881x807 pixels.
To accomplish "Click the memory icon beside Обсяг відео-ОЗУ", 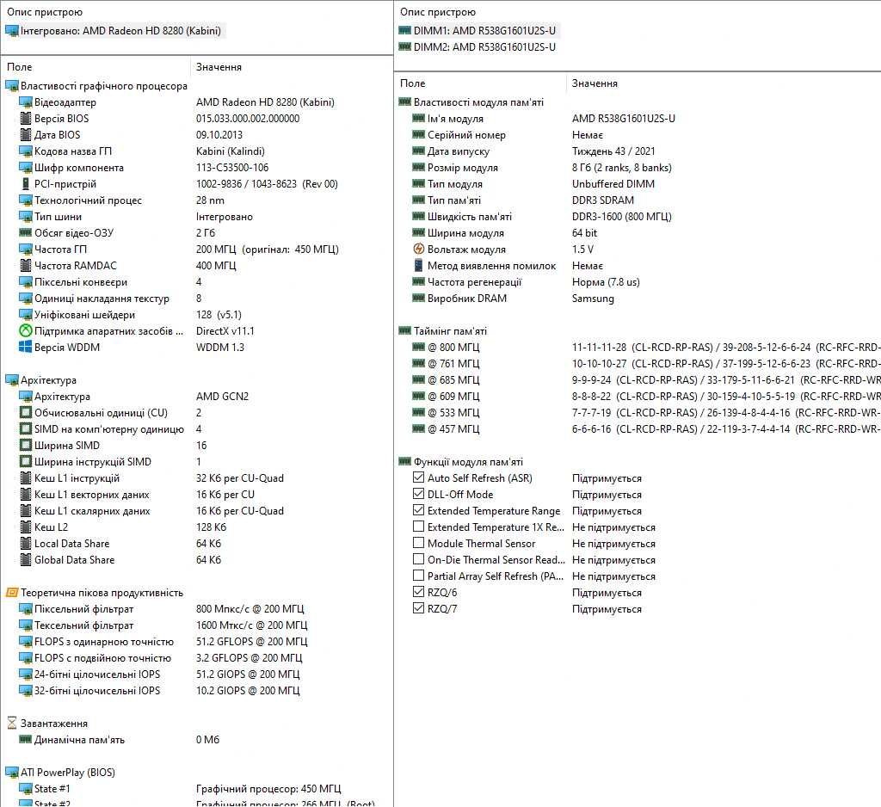I will [x=25, y=232].
